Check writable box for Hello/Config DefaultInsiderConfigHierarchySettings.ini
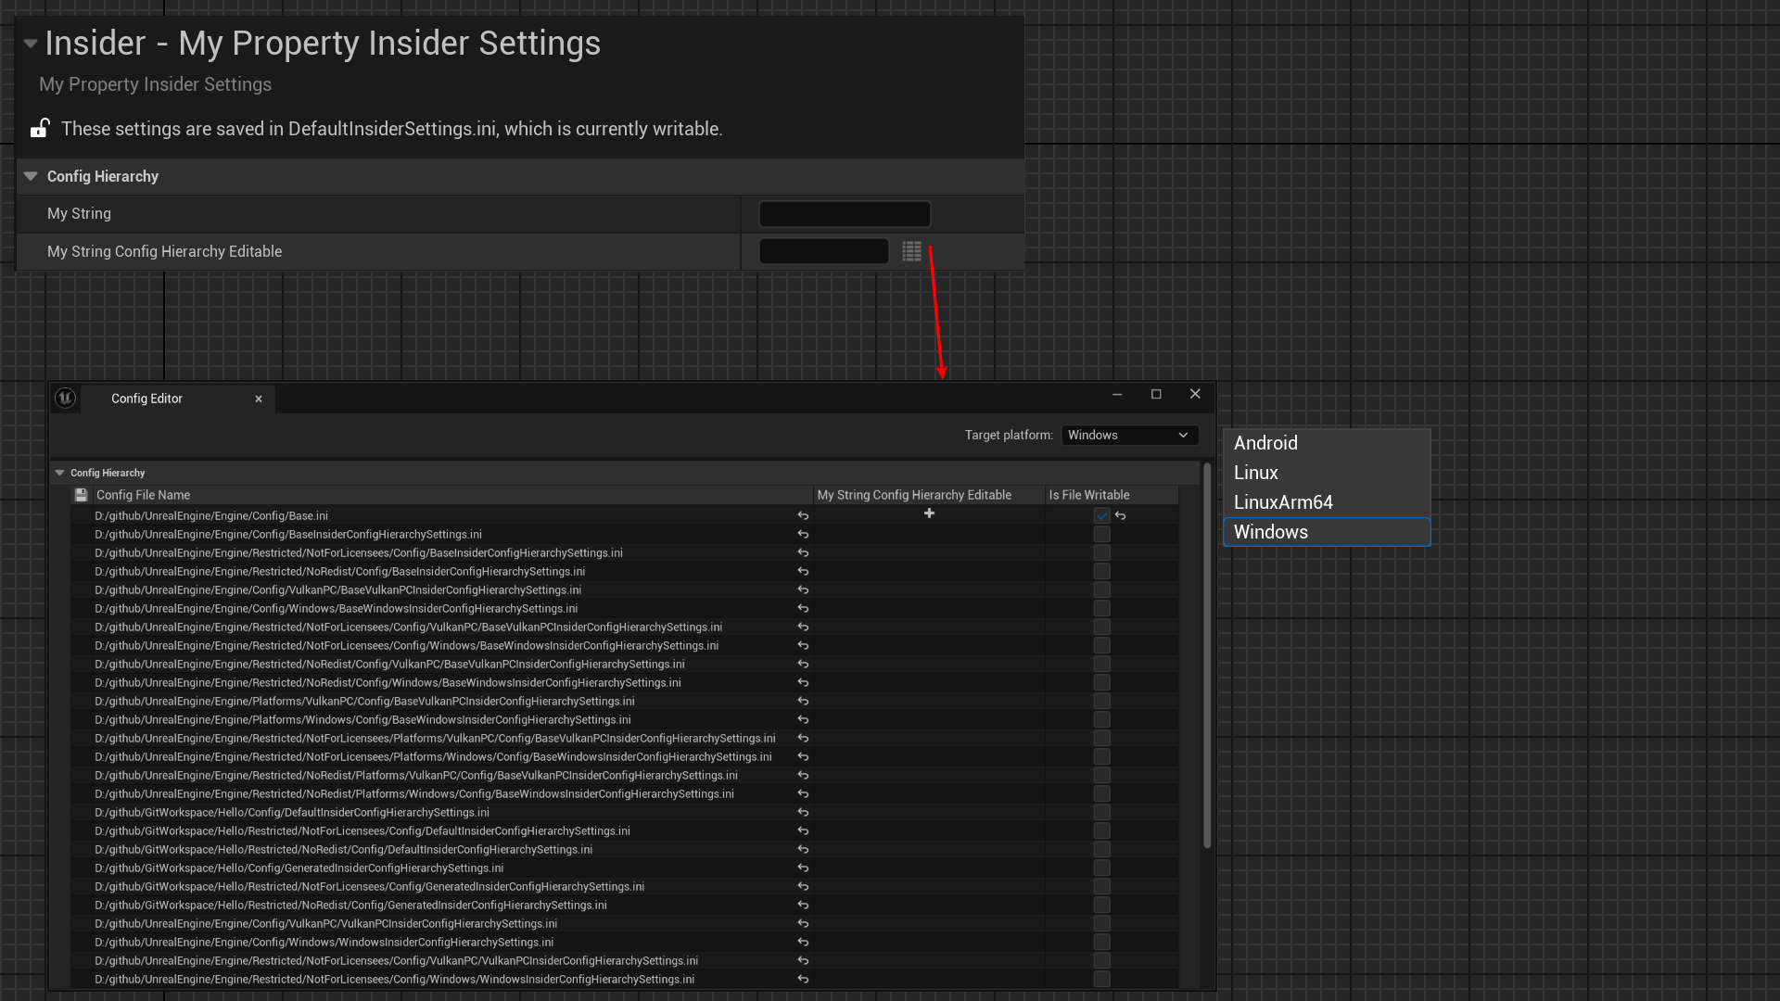The image size is (1780, 1001). [x=1101, y=812]
